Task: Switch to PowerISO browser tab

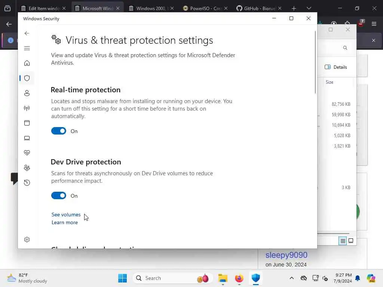Action: [x=205, y=8]
